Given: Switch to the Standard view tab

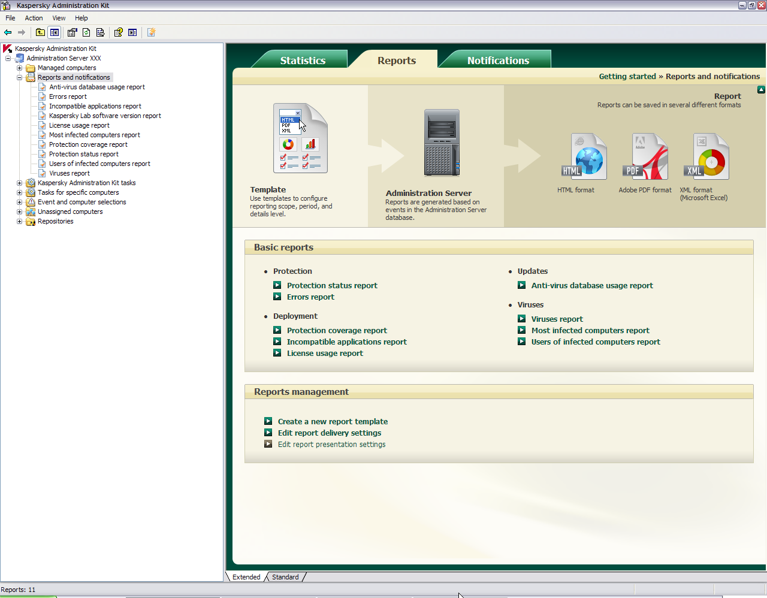Looking at the screenshot, I should click(285, 577).
